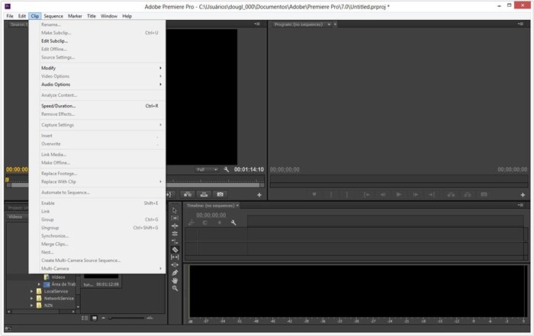Image resolution: width=534 pixels, height=336 pixels.
Task: Open the Program tab dropdown arrow
Action: (329, 24)
